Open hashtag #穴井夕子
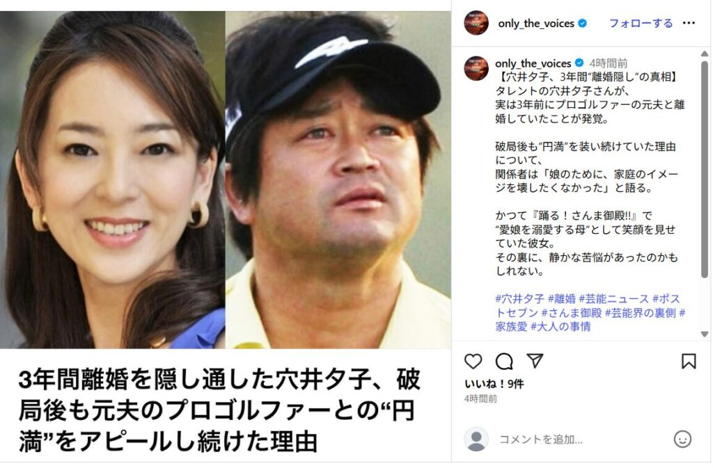Viewport: 713px width, 468px height. (x=519, y=299)
